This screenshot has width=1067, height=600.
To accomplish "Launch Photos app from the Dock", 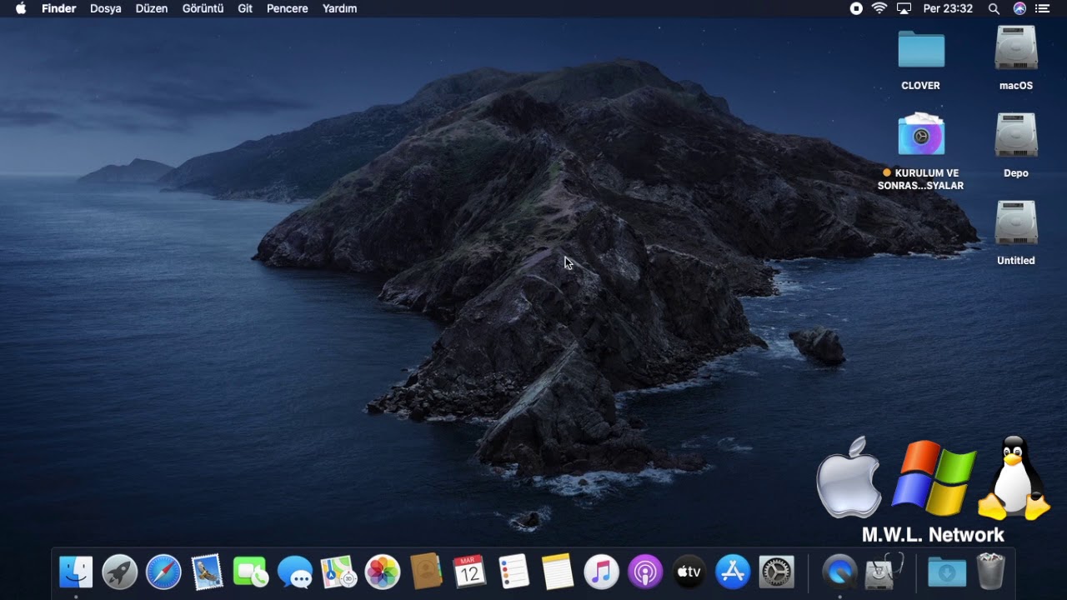I will pyautogui.click(x=383, y=572).
